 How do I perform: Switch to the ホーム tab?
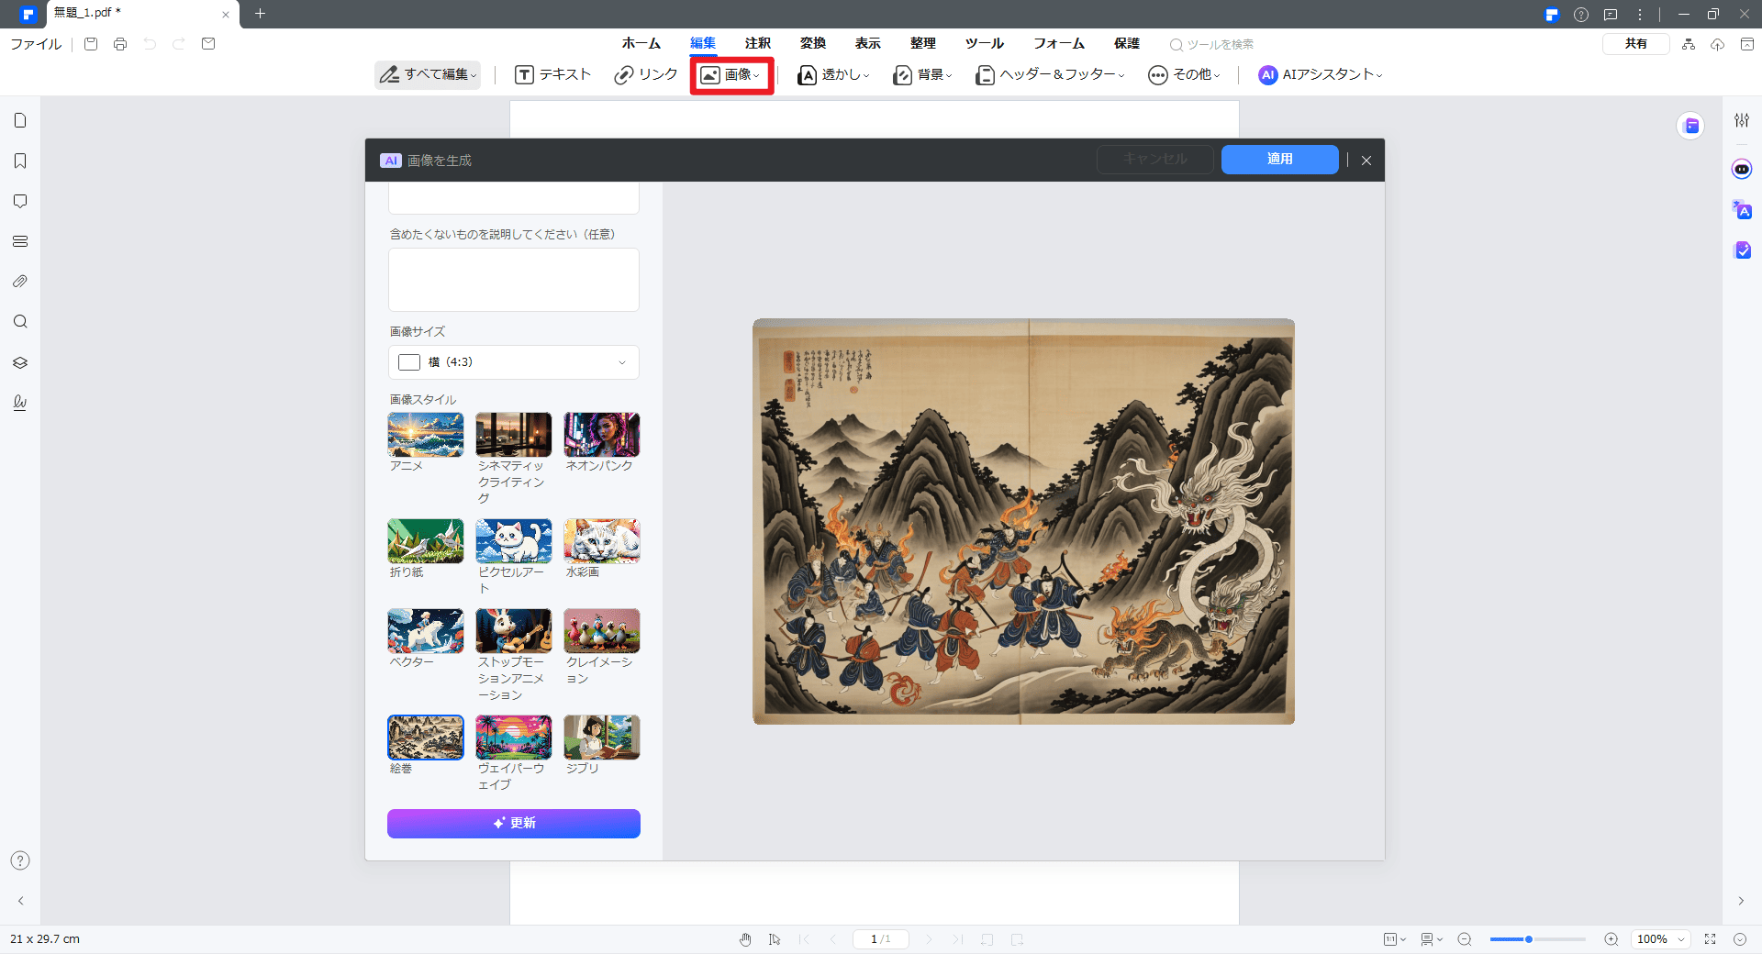641,43
